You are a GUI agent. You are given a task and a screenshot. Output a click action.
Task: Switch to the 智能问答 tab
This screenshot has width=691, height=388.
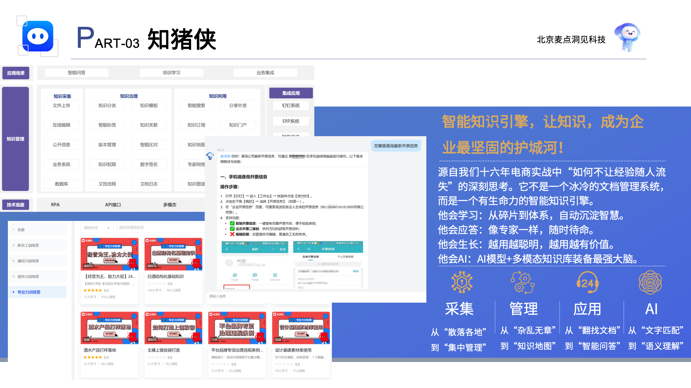point(77,73)
